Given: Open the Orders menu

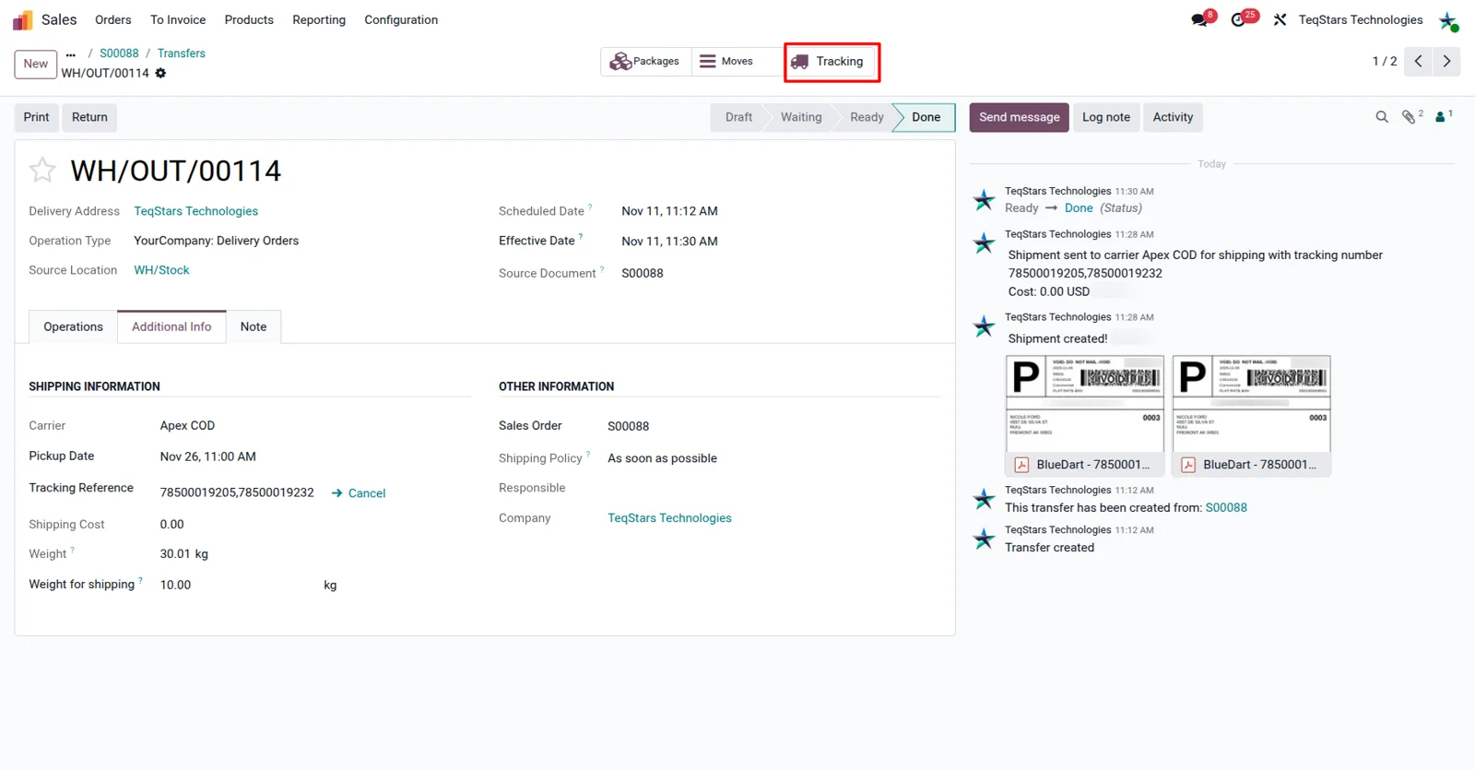Looking at the screenshot, I should coord(113,19).
